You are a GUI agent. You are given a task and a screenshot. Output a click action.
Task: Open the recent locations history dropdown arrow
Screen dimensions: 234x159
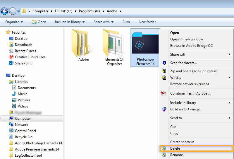[18, 11]
